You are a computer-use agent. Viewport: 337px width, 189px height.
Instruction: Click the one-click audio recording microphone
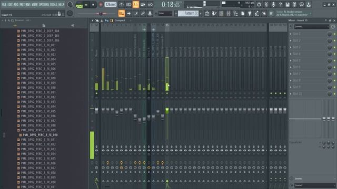point(273,5)
